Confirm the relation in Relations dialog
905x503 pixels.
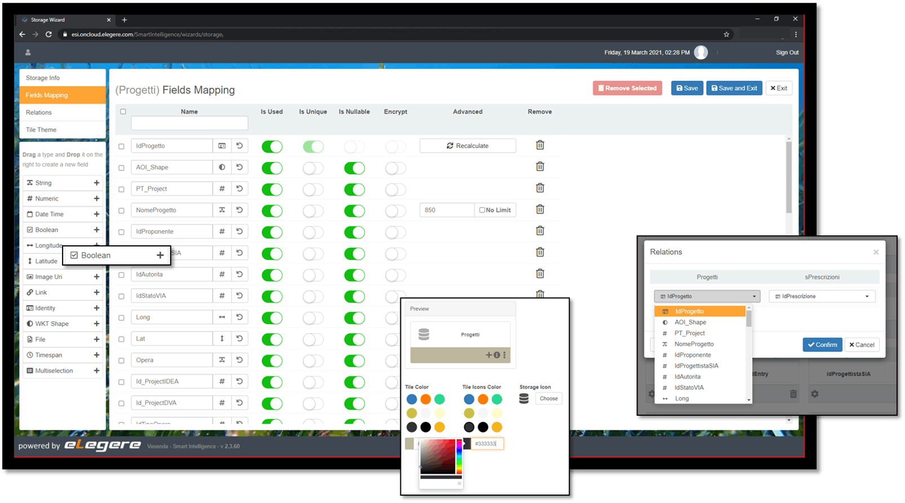822,345
